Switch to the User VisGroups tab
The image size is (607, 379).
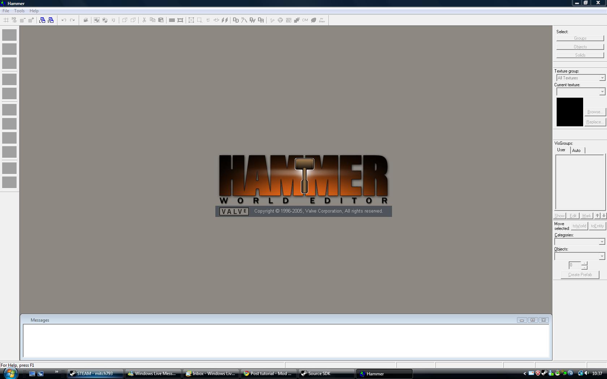pos(561,150)
